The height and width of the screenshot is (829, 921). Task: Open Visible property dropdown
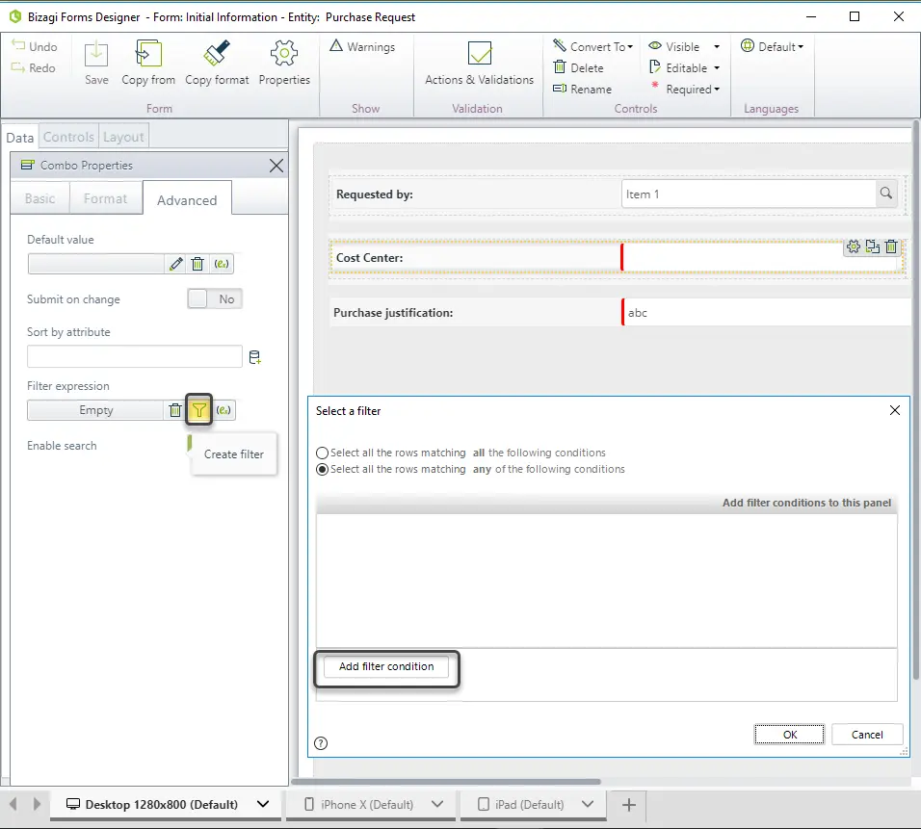[x=717, y=46]
